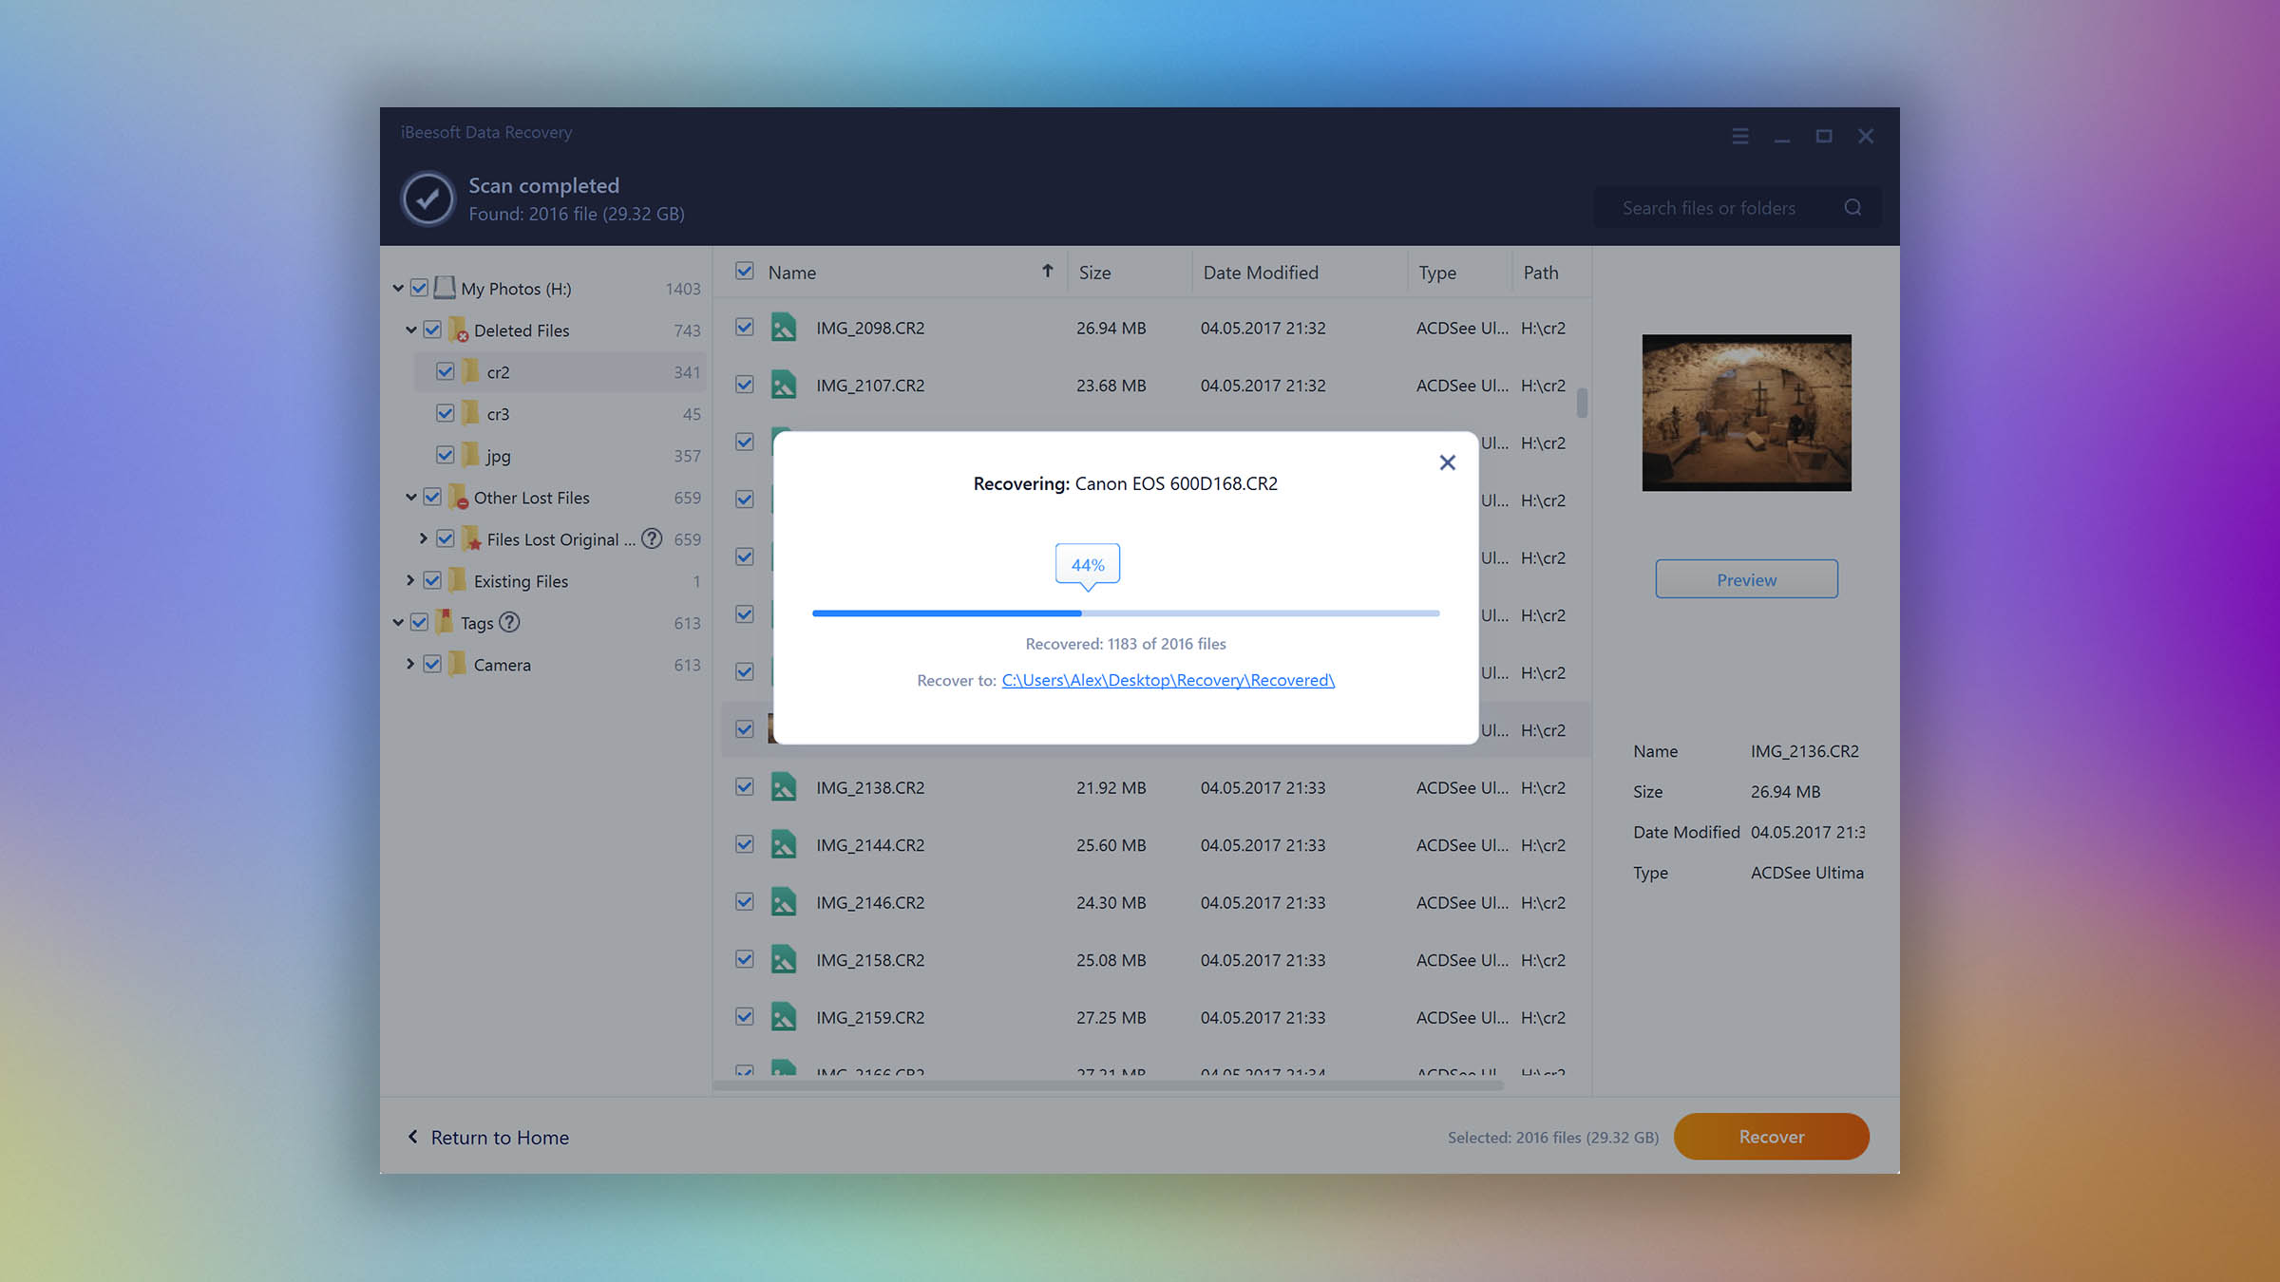Click the cr2 folder icon

[x=470, y=371]
